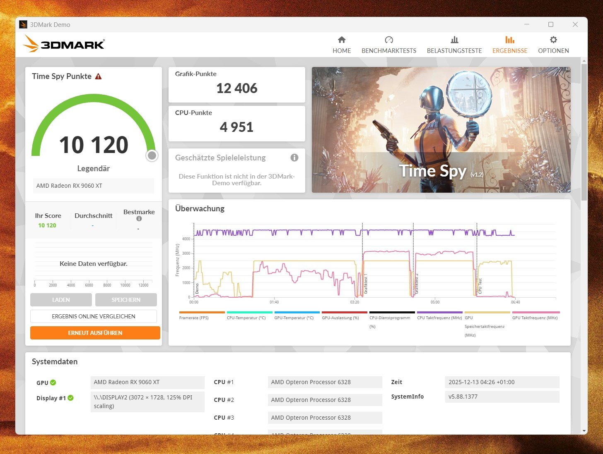603x454 pixels.
Task: Click the green check icon next to GPU
Action: tap(53, 382)
